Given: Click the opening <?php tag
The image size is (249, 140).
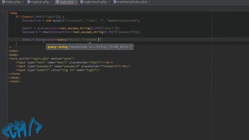Looking at the screenshot, I should click(13, 13).
